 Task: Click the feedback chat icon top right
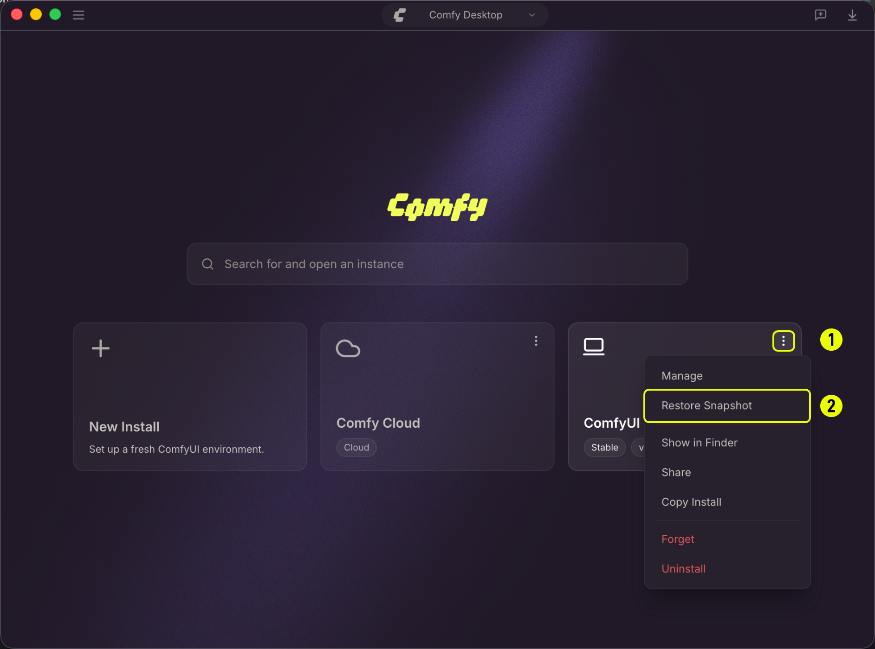point(820,15)
